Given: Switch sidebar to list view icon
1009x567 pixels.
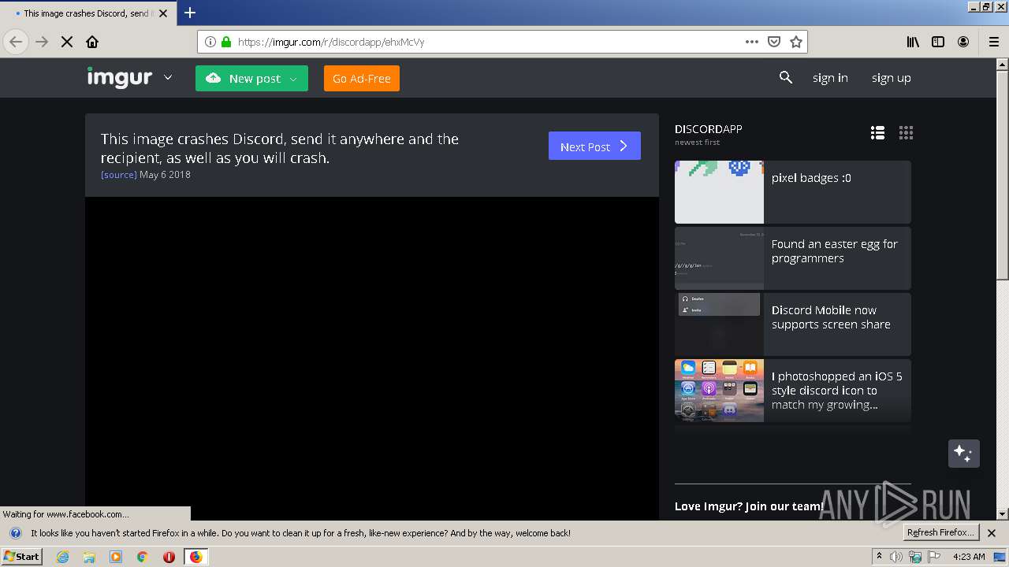Looking at the screenshot, I should point(877,133).
